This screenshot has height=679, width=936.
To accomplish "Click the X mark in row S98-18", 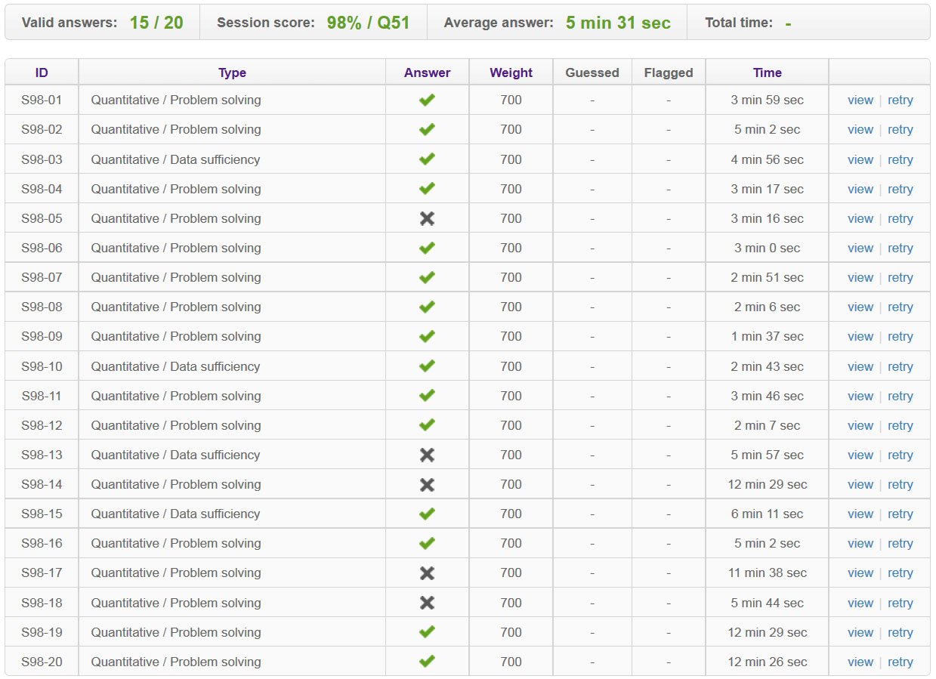I will point(427,603).
